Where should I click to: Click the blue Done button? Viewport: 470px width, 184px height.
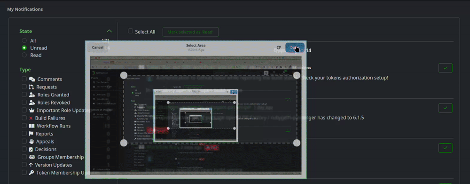(x=295, y=48)
